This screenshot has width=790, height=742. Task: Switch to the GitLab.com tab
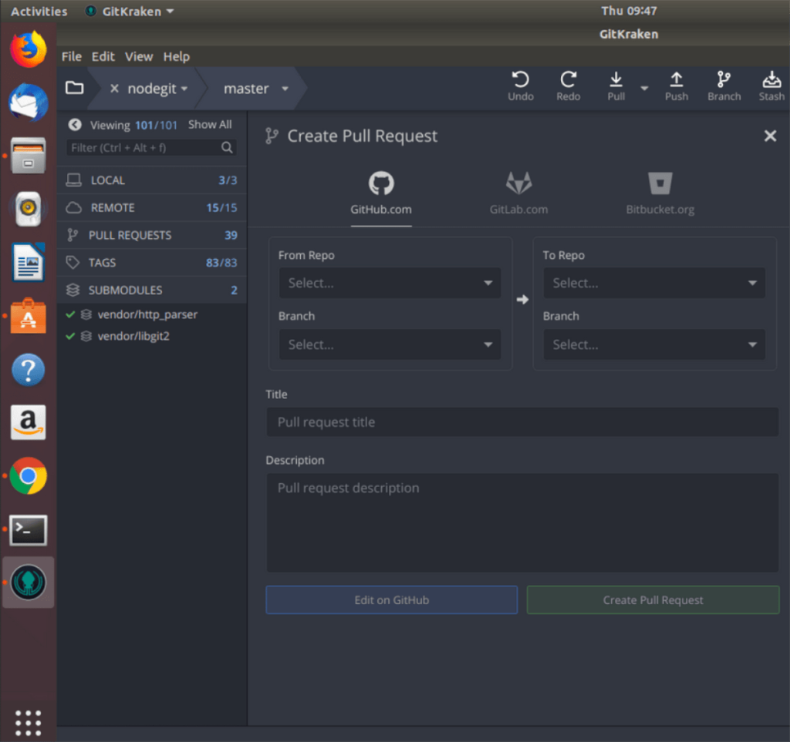pyautogui.click(x=518, y=191)
